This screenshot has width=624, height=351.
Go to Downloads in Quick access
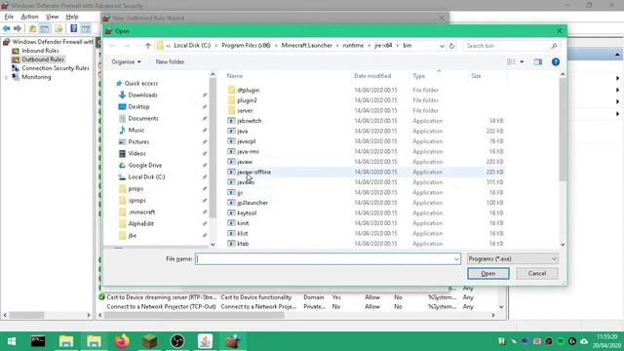pyautogui.click(x=142, y=96)
